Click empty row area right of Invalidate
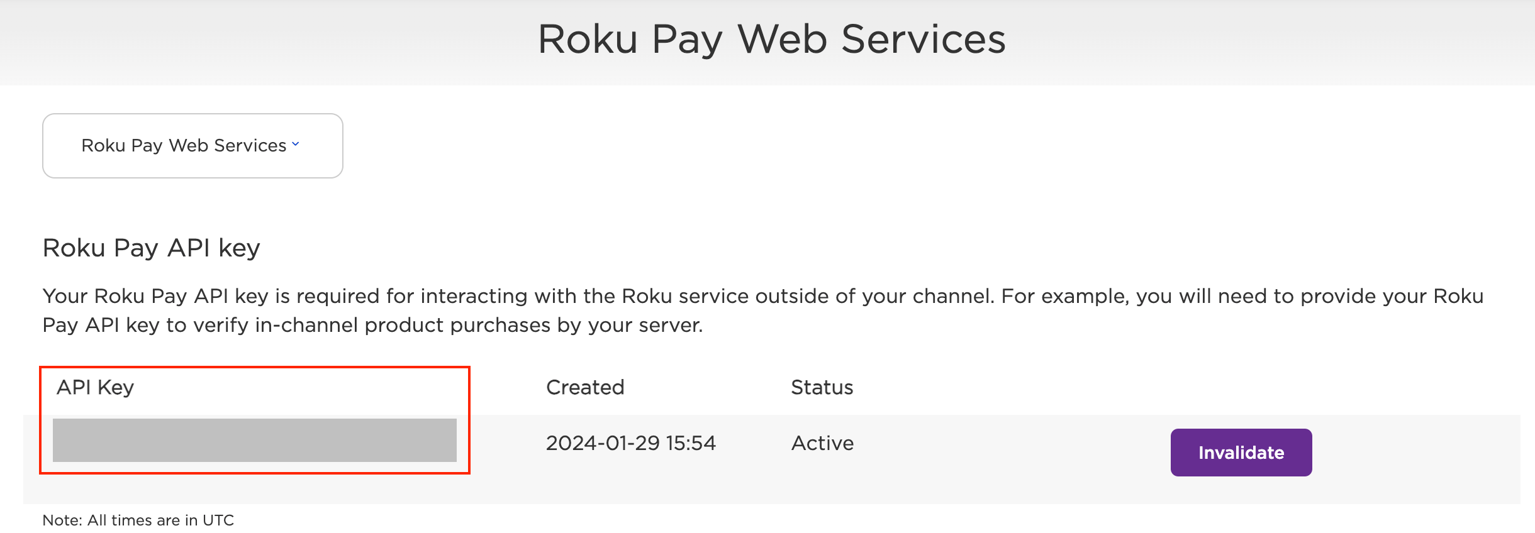The height and width of the screenshot is (533, 1535). coord(1415,453)
